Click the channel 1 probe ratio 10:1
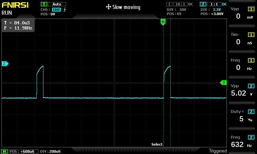257x154 pixels. pyautogui.click(x=180, y=4)
